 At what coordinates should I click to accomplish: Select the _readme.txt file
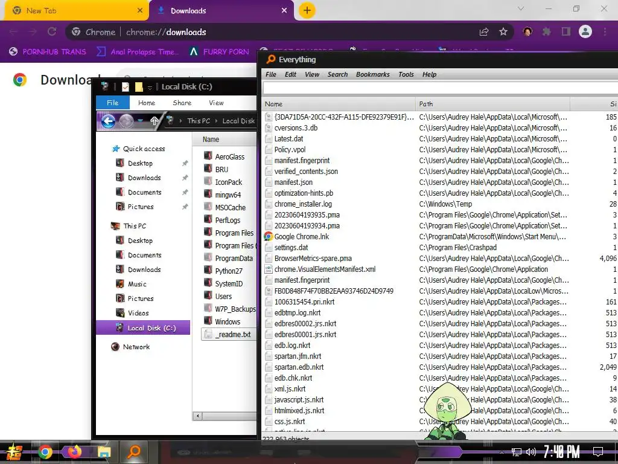[228, 334]
